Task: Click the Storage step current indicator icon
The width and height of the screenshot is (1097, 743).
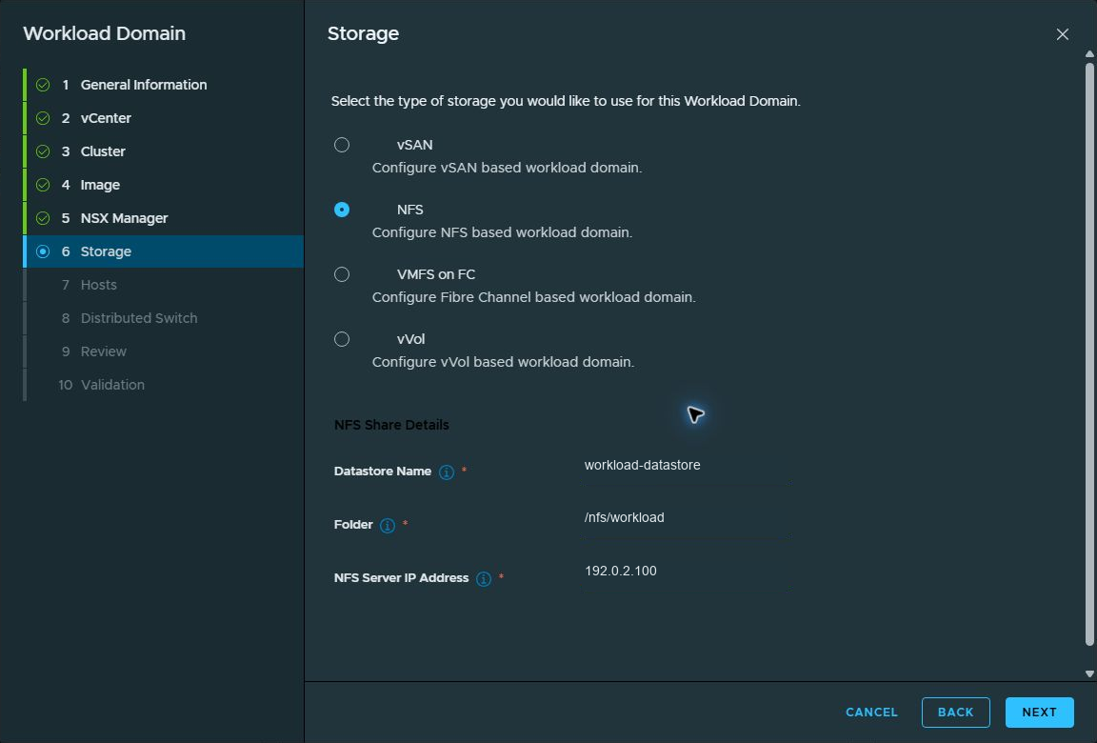Action: pos(43,251)
